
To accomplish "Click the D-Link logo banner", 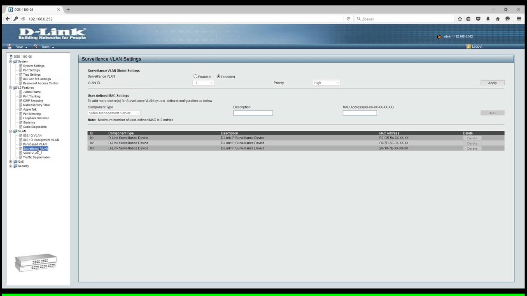I will tap(52, 34).
